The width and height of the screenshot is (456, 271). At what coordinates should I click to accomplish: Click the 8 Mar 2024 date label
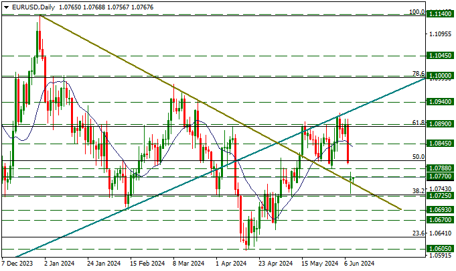[x=189, y=264]
